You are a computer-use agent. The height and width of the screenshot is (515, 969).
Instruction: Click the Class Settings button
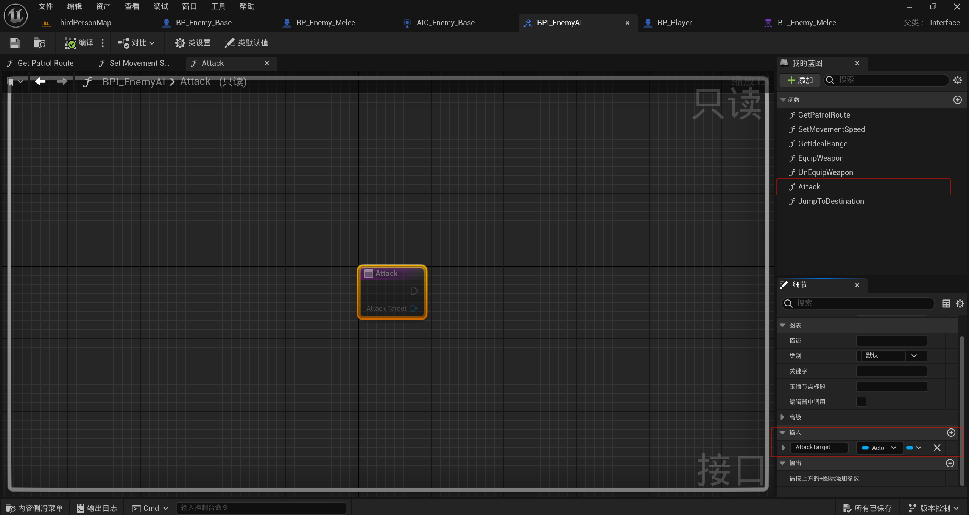(x=192, y=43)
